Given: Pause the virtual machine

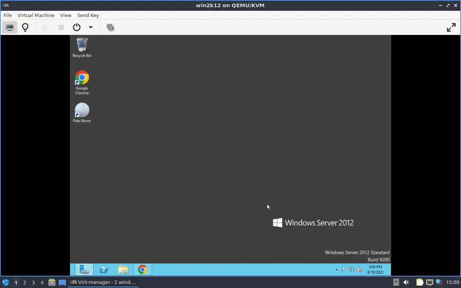Looking at the screenshot, I should (x=61, y=27).
